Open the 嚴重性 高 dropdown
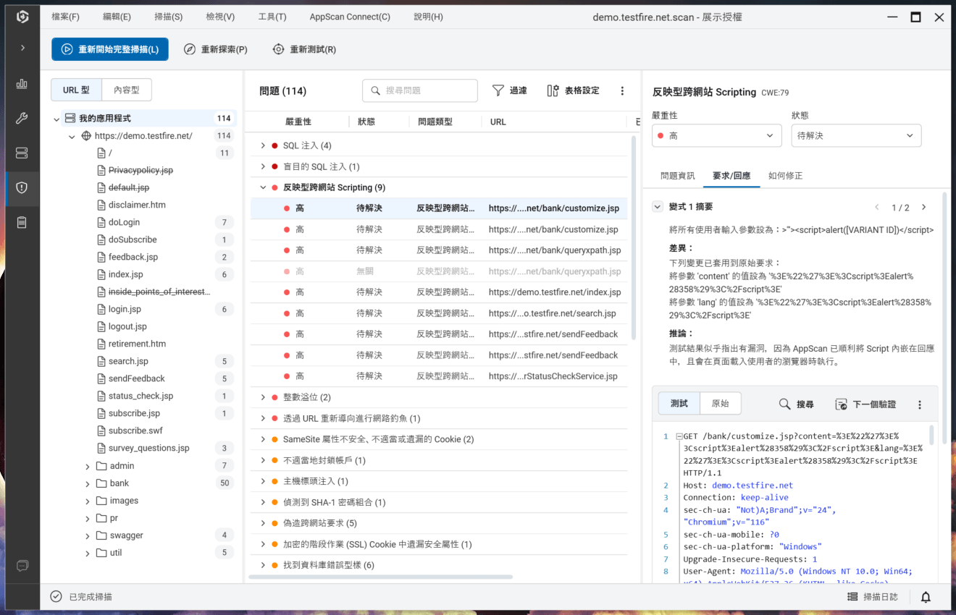This screenshot has height=615, width=956. (717, 135)
